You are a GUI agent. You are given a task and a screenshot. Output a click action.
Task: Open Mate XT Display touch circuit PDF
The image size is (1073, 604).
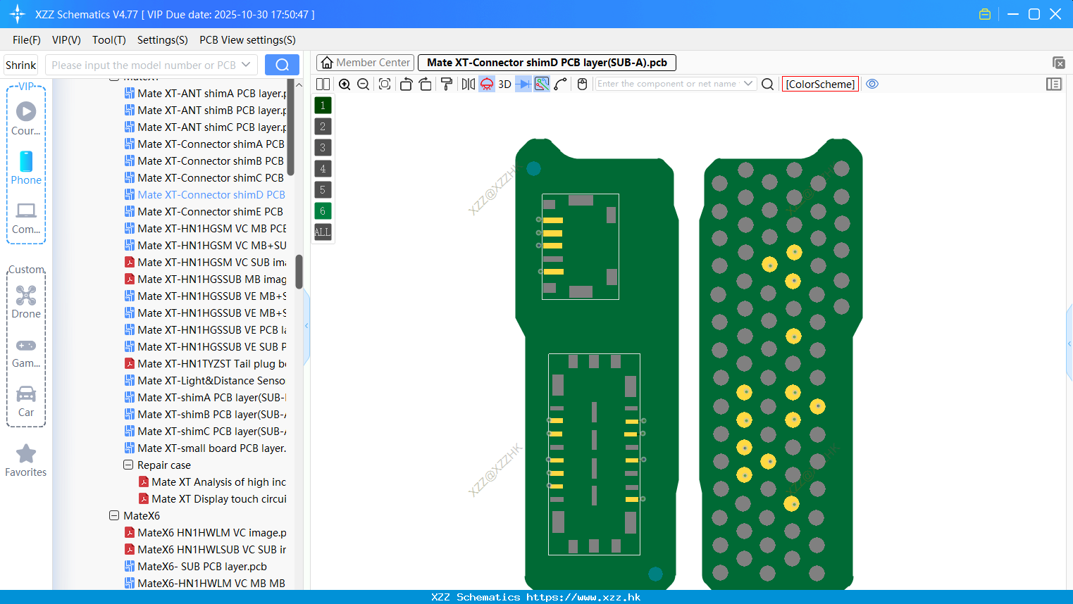[x=212, y=499]
